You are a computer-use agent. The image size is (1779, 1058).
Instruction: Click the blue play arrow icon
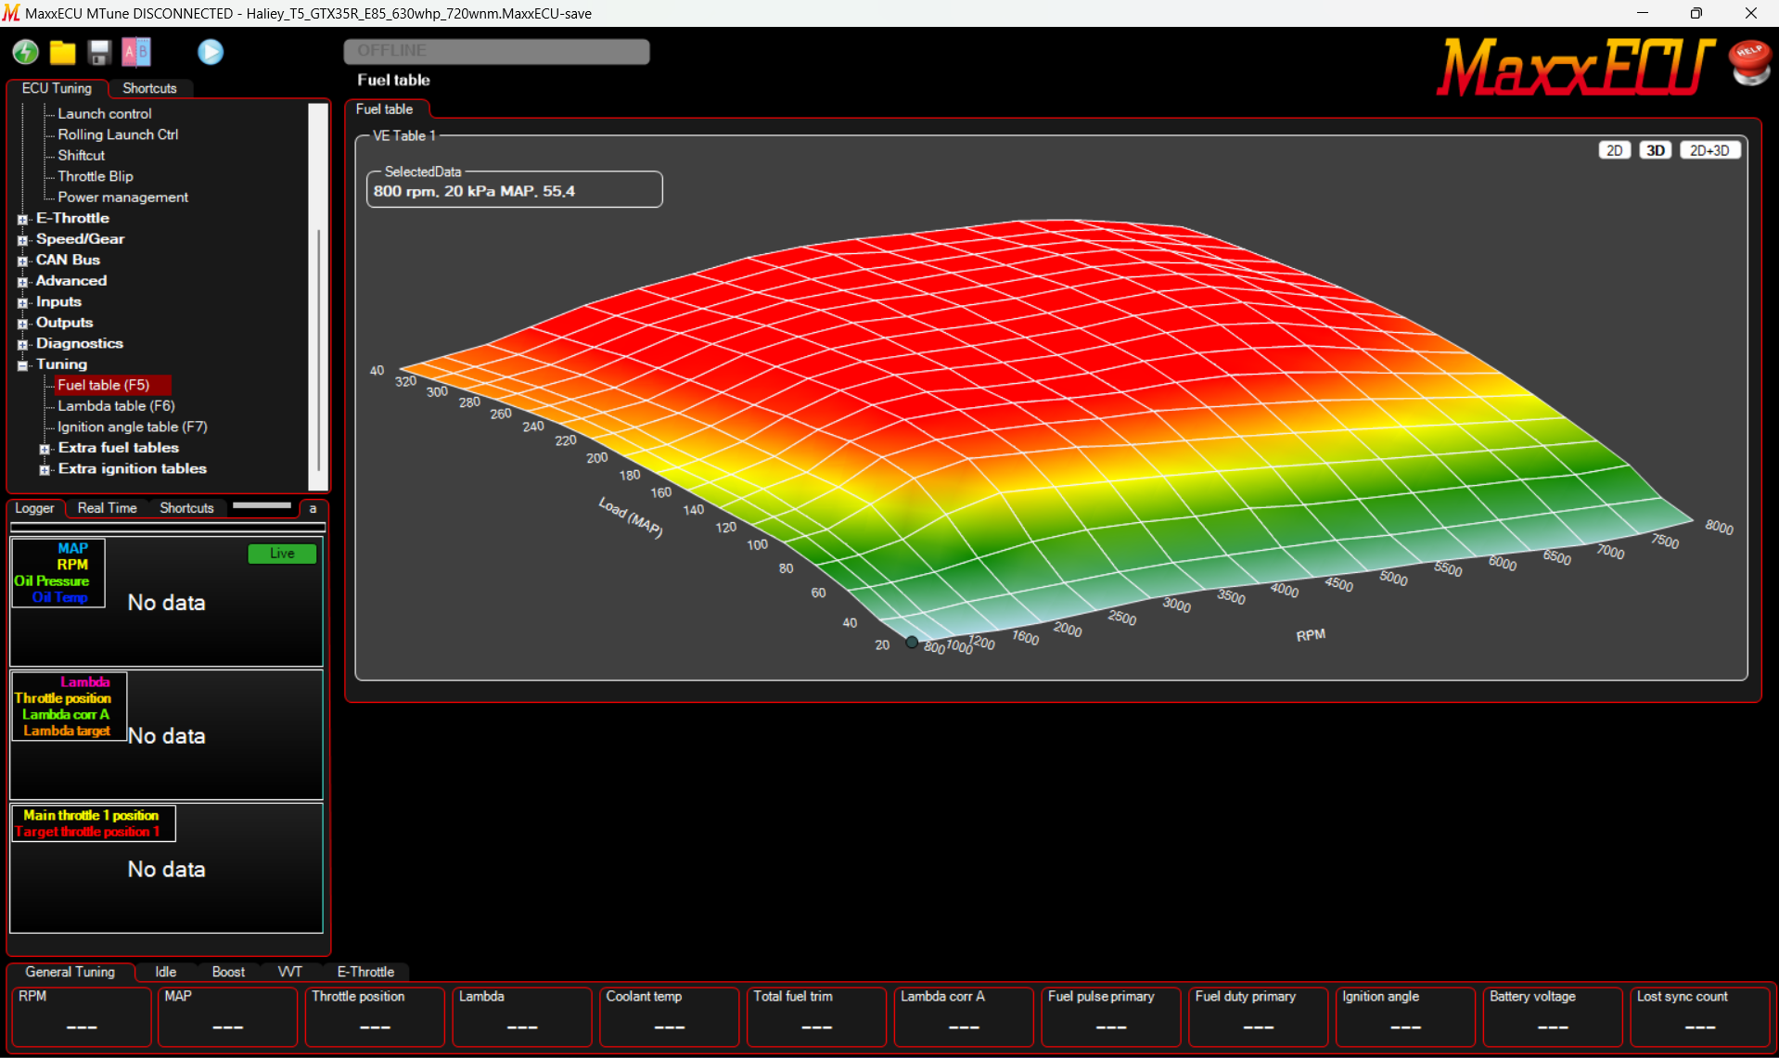(211, 52)
